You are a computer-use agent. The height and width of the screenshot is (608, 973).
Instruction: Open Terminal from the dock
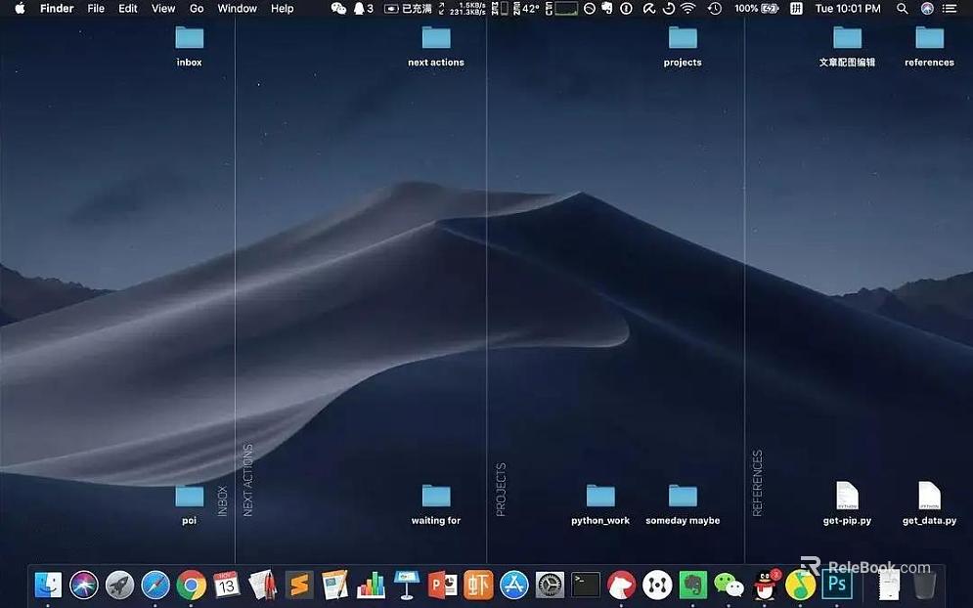click(586, 585)
